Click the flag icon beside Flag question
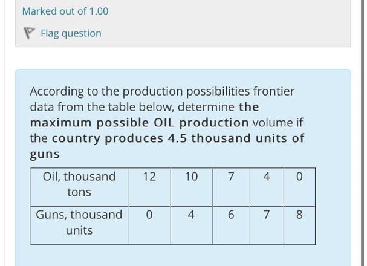The width and height of the screenshot is (367, 266). tap(29, 33)
